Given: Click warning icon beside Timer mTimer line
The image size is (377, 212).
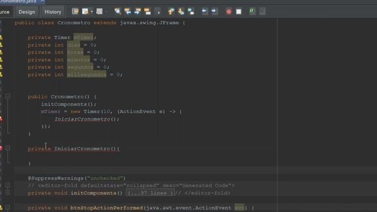Looking at the screenshot, I should coord(1,38).
